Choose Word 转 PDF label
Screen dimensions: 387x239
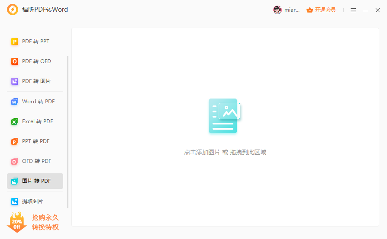pyautogui.click(x=38, y=102)
